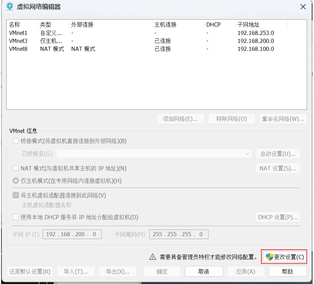Viewport: 314px width, 284px height.
Task: Click the 子网 IP field
Action: (x=72, y=234)
